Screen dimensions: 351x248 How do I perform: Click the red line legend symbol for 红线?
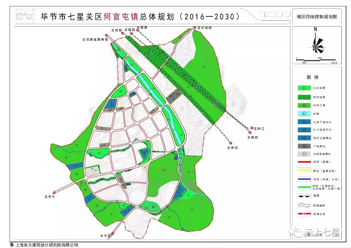tap(304, 162)
